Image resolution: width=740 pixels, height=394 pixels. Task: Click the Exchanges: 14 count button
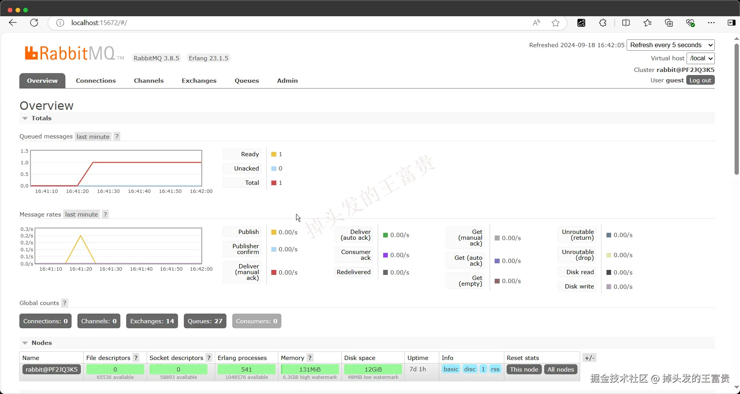click(x=152, y=321)
